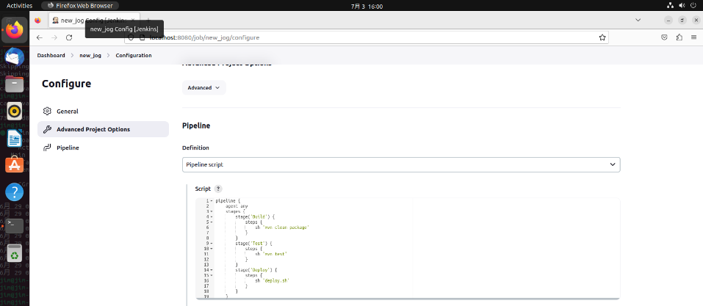Click the Configure page heading

pos(66,84)
